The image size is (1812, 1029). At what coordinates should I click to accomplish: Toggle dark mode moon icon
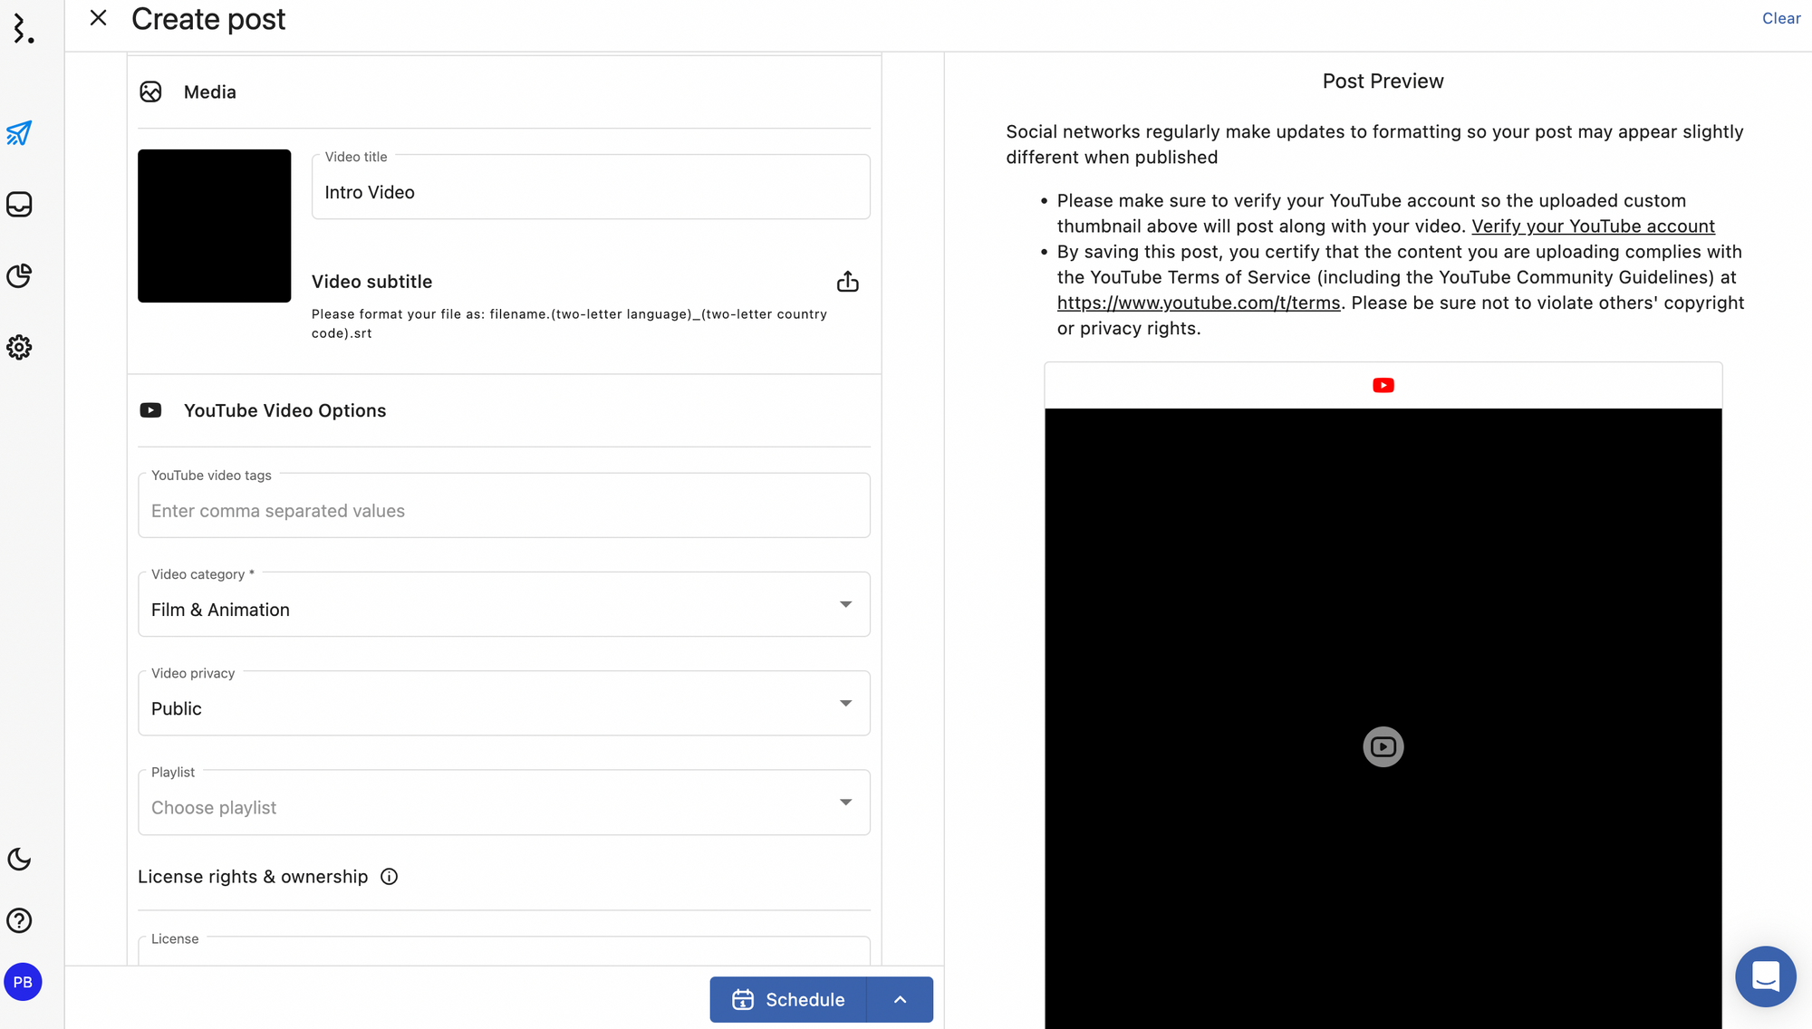pos(19,859)
